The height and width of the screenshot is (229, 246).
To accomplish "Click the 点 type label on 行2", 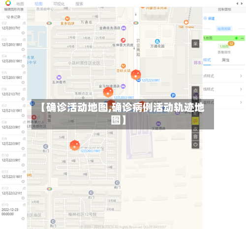I will [x=24, y=23].
